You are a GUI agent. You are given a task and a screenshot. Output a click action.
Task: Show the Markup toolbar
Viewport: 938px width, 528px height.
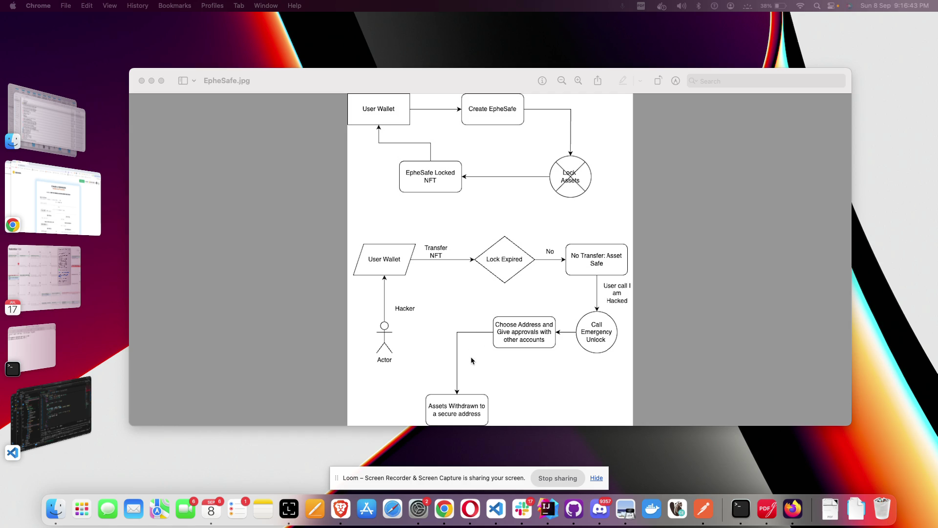[676, 81]
